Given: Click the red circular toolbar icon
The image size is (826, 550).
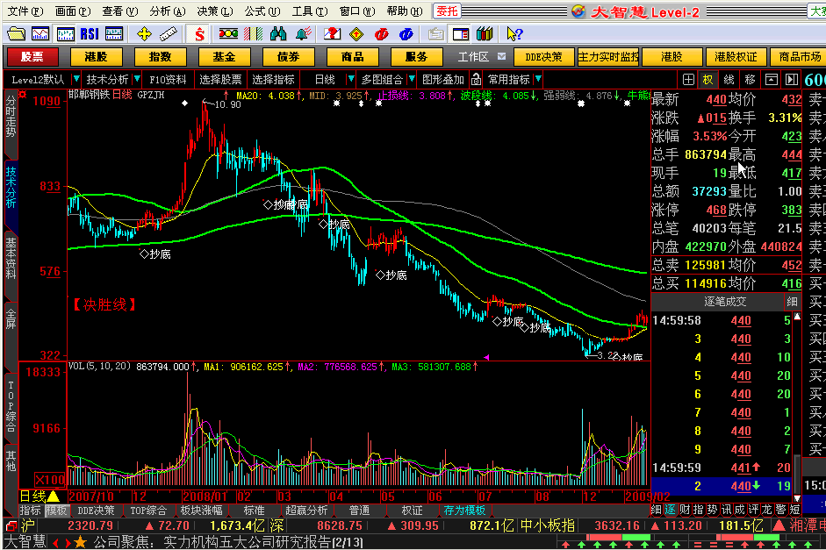Looking at the screenshot, I should pyautogui.click(x=381, y=34).
